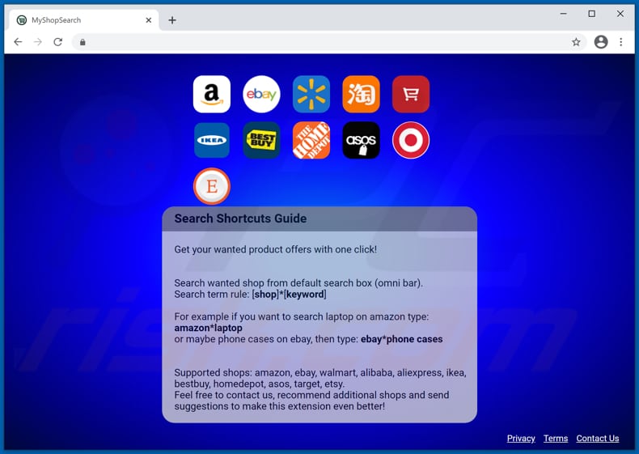This screenshot has width=639, height=454.
Task: Open Chrome's three-dot menu
Action: 621,41
